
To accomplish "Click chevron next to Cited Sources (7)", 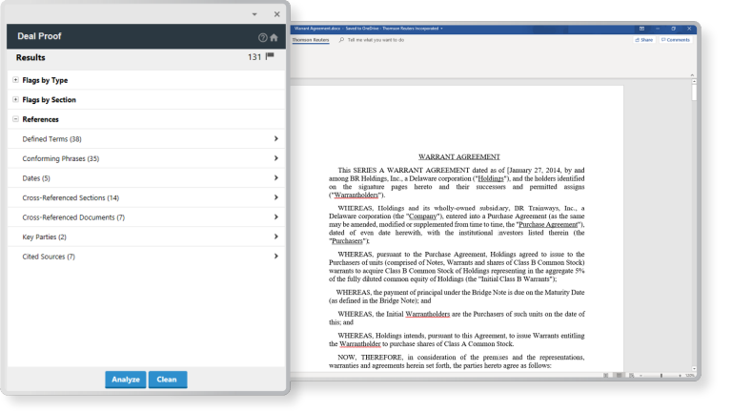I will pyautogui.click(x=275, y=257).
